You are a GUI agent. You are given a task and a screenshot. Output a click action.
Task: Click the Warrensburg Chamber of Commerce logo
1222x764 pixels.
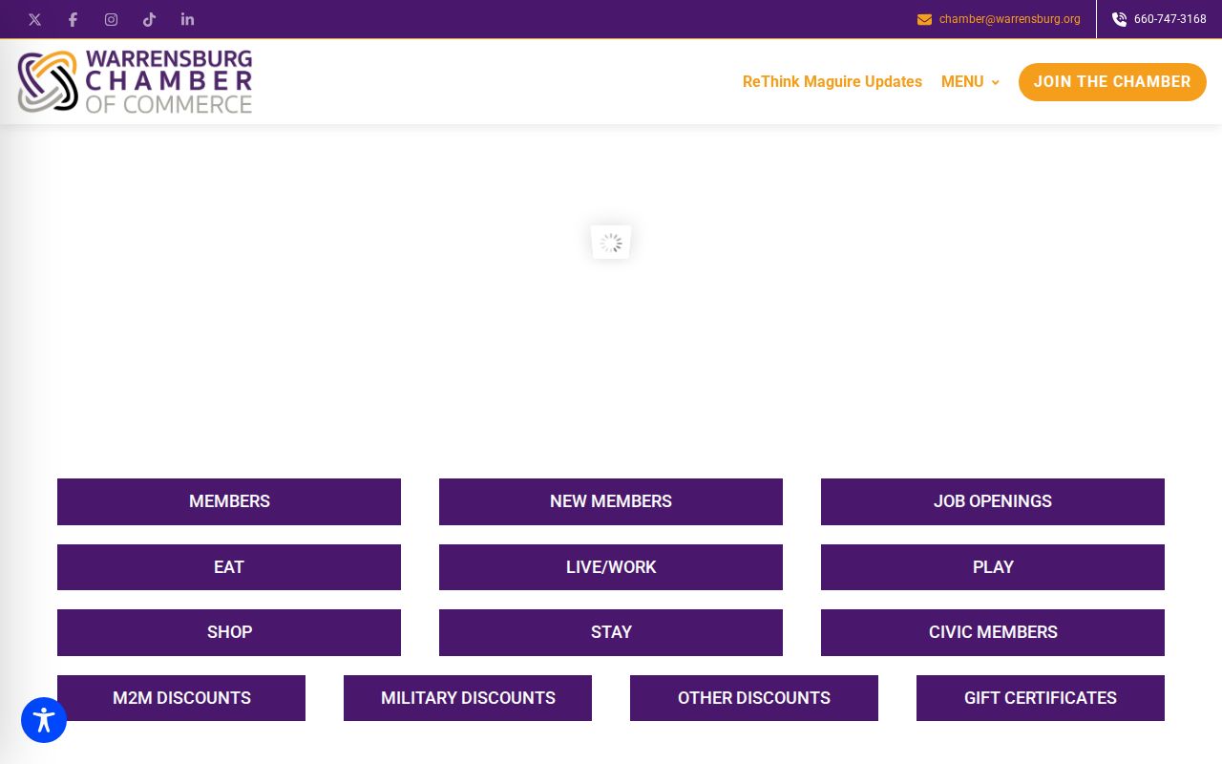[135, 81]
